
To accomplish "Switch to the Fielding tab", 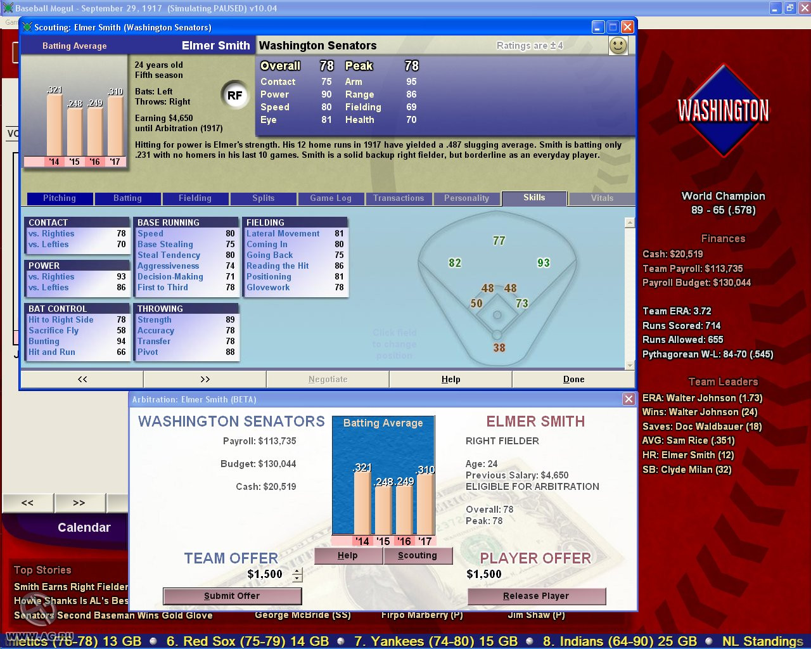I will pyautogui.click(x=195, y=198).
